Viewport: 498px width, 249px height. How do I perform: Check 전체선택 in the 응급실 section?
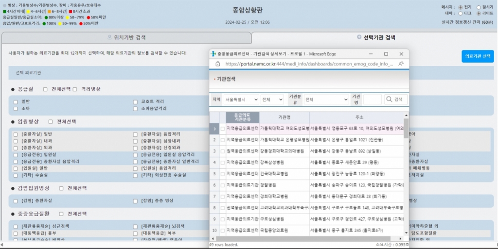(x=45, y=89)
